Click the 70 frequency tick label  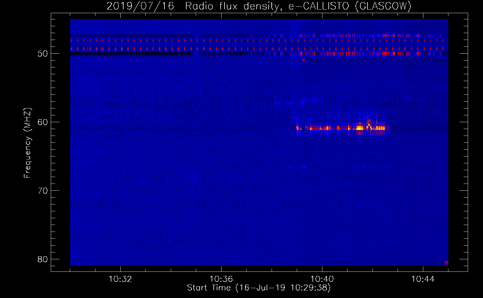coord(43,191)
